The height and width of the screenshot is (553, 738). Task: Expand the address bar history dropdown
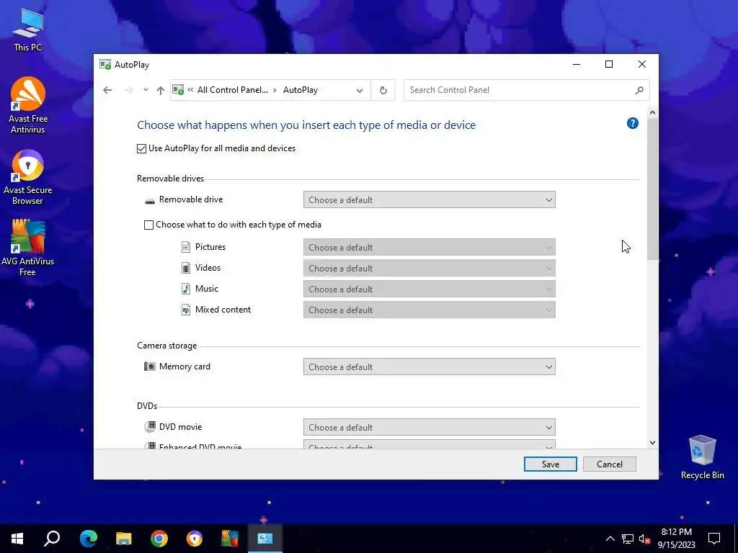tap(360, 90)
